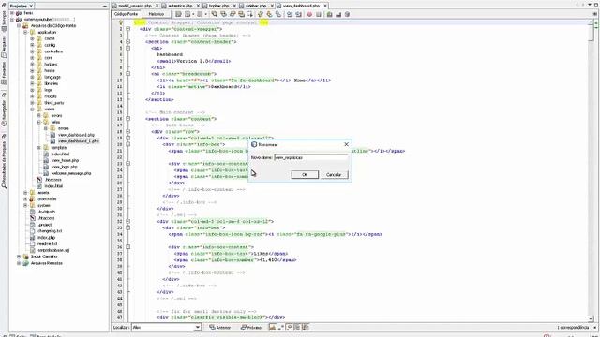Switch to the autentica.php tab
This screenshot has width=600, height=337.
point(180,6)
